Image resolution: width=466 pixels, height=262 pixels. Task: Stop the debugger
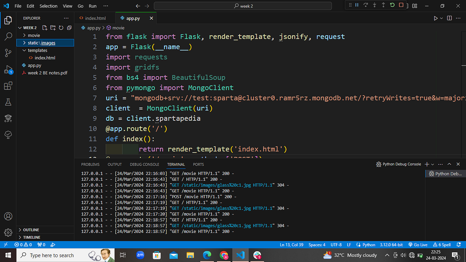(x=400, y=5)
